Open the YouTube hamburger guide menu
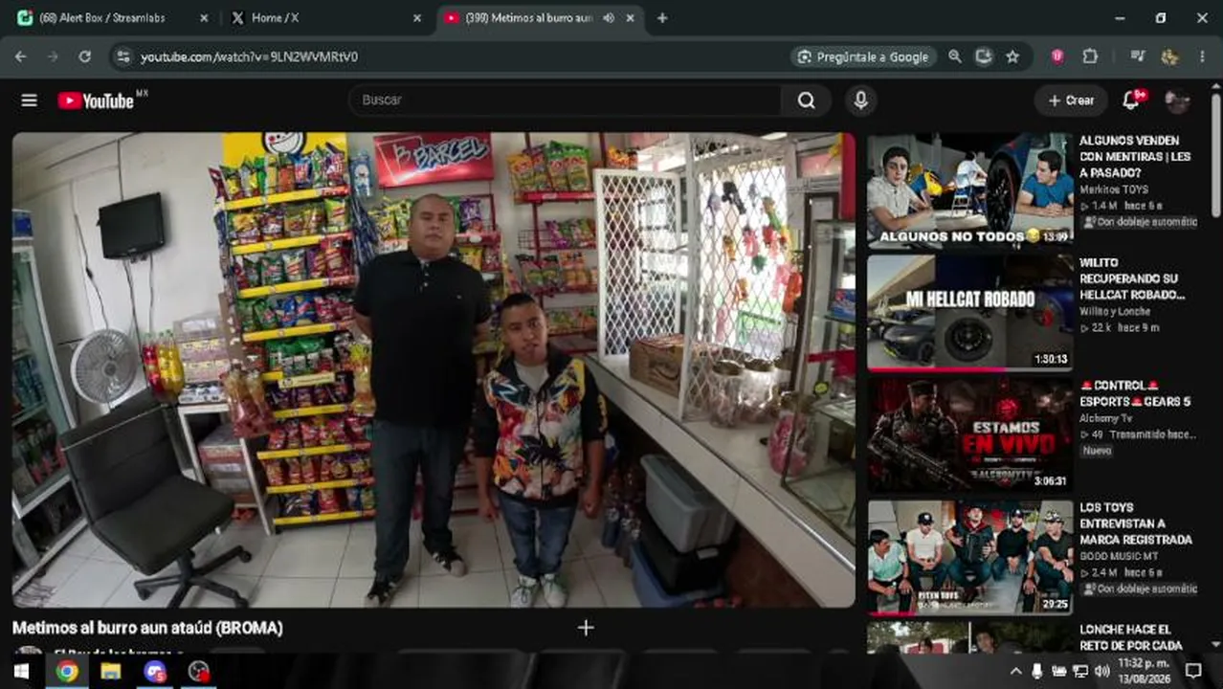The image size is (1223, 689). 30,100
